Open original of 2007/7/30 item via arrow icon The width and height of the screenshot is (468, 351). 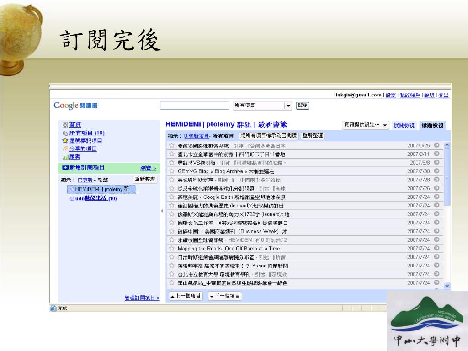[x=436, y=171]
